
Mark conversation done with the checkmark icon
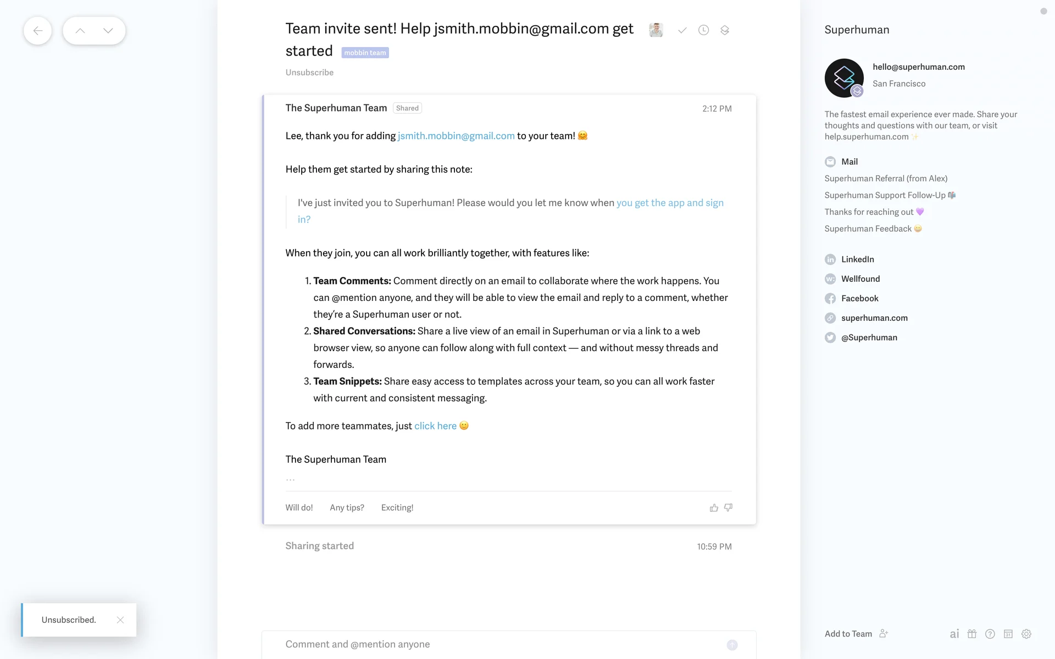tap(682, 30)
